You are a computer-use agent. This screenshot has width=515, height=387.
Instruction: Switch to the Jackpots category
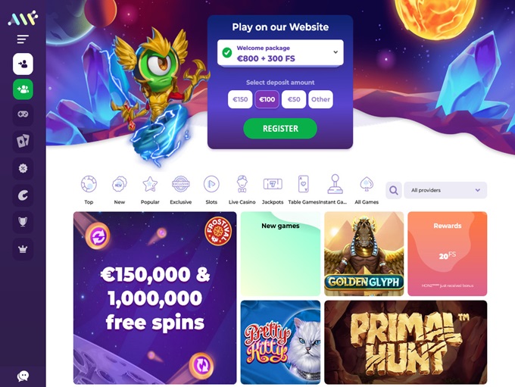click(x=273, y=190)
